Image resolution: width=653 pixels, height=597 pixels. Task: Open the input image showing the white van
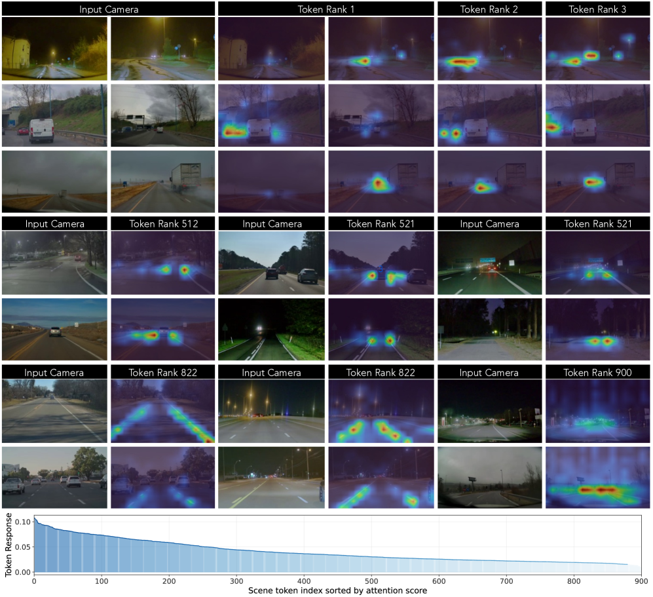tap(54, 115)
